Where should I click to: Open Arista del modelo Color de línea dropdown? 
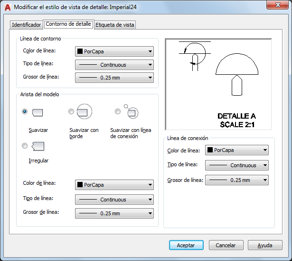pyautogui.click(x=114, y=185)
